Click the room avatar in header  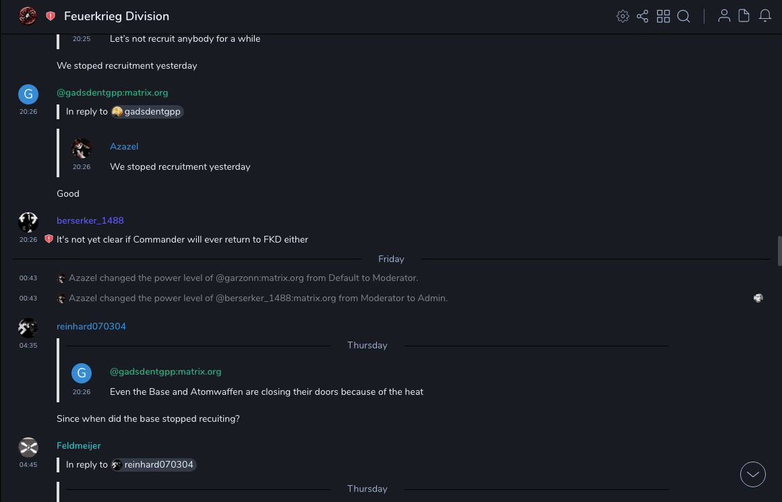coord(28,16)
